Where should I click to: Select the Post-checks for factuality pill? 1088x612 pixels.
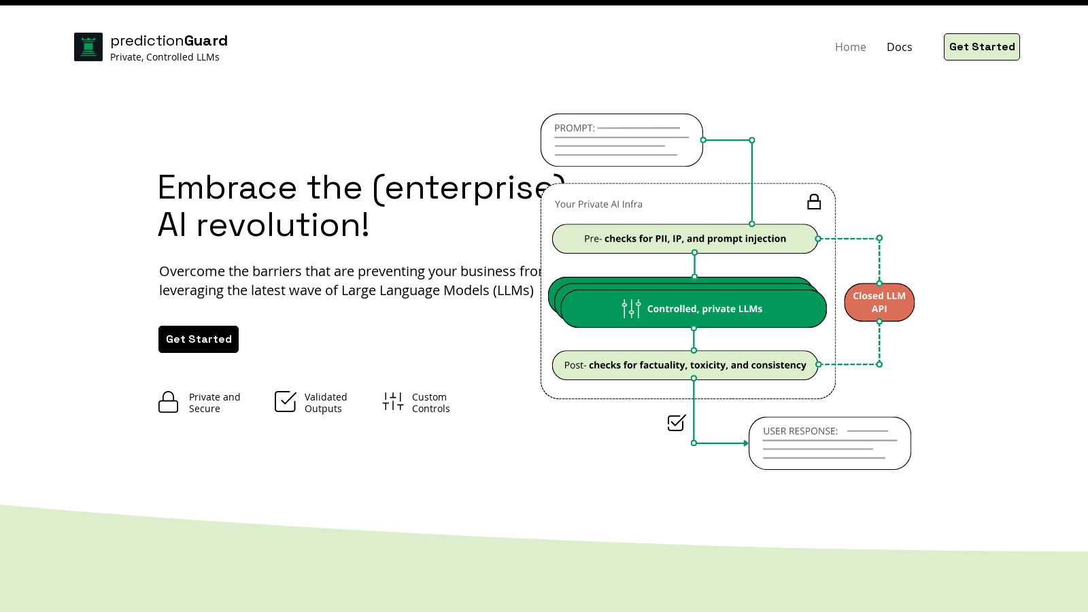(685, 365)
